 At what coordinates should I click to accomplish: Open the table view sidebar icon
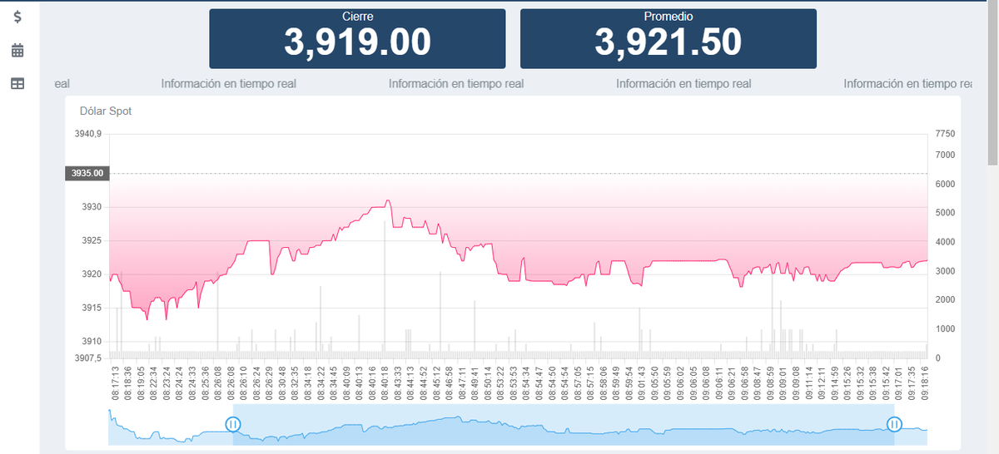coord(17,83)
